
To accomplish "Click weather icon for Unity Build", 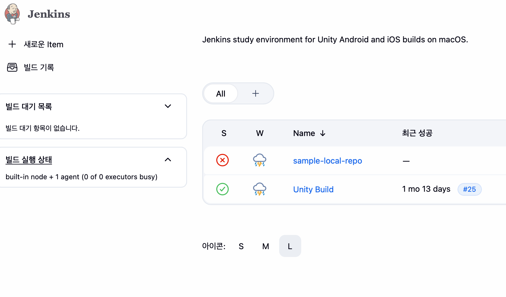I will coord(260,189).
